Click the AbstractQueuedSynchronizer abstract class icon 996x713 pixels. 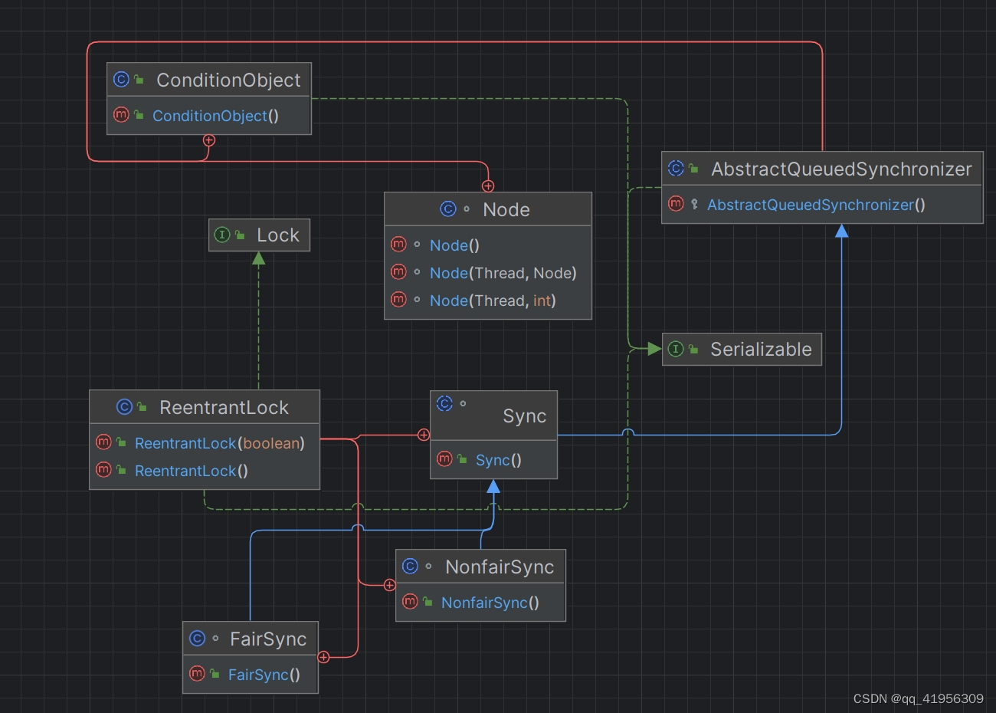[x=676, y=168]
